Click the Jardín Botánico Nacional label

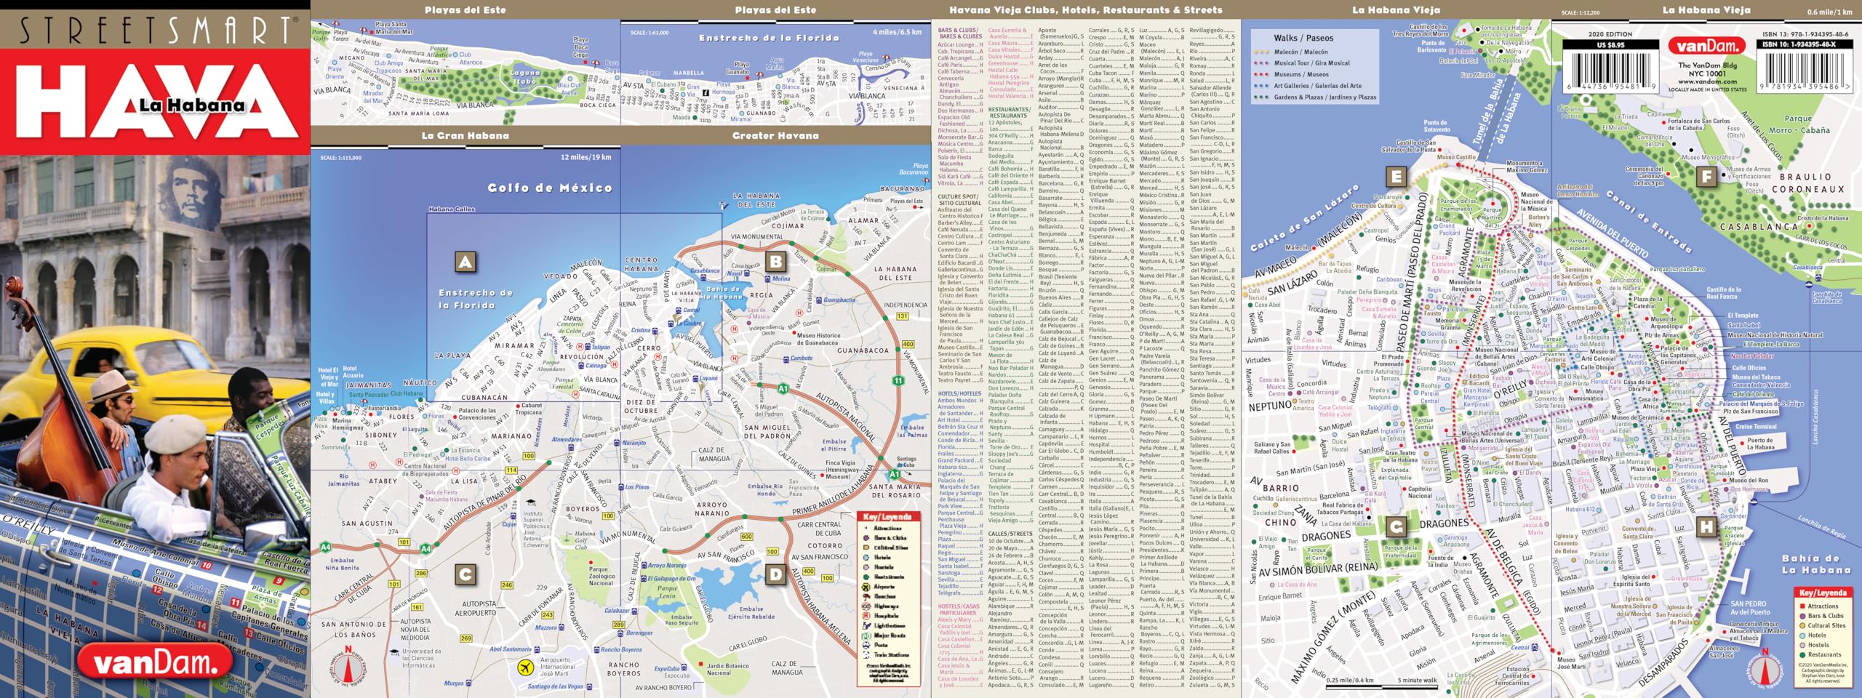click(727, 669)
